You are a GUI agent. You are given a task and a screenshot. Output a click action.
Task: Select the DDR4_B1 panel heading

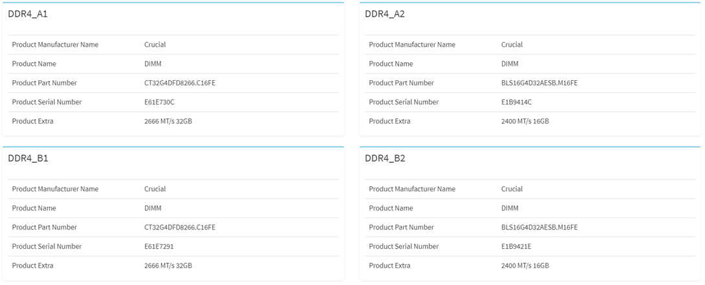(x=28, y=159)
